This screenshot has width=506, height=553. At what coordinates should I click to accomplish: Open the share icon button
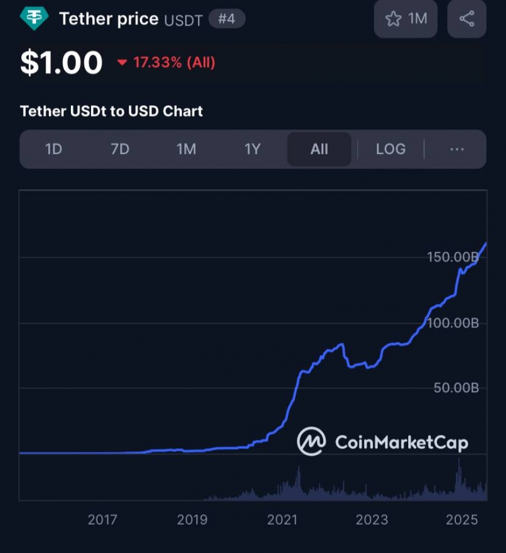(467, 19)
